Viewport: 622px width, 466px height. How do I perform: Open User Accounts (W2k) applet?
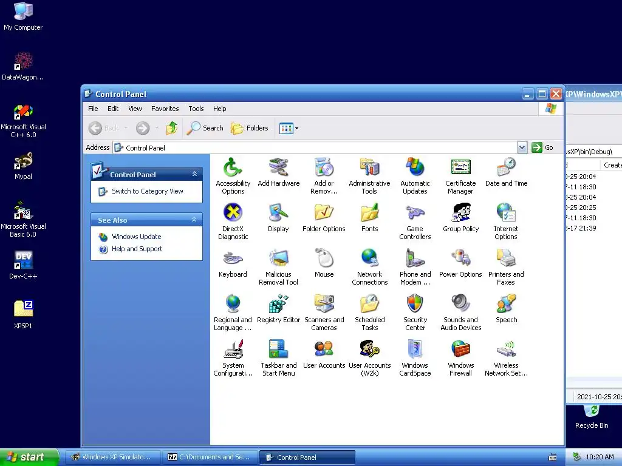(x=369, y=358)
